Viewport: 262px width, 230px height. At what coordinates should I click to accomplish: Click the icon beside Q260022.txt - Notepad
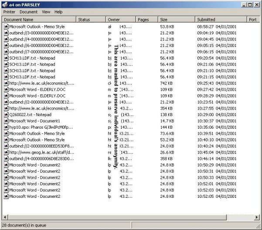click(x=6, y=115)
